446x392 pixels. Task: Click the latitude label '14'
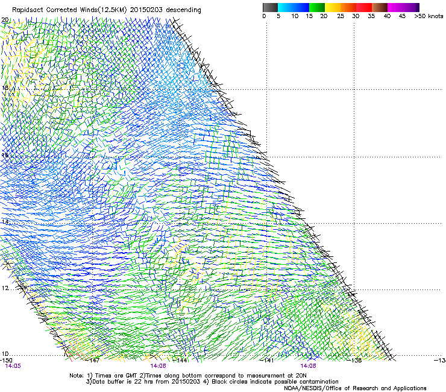point(5,221)
